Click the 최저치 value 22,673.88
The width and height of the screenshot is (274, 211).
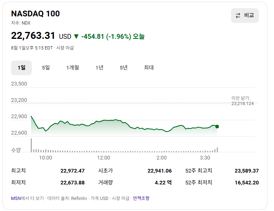[x=72, y=183]
